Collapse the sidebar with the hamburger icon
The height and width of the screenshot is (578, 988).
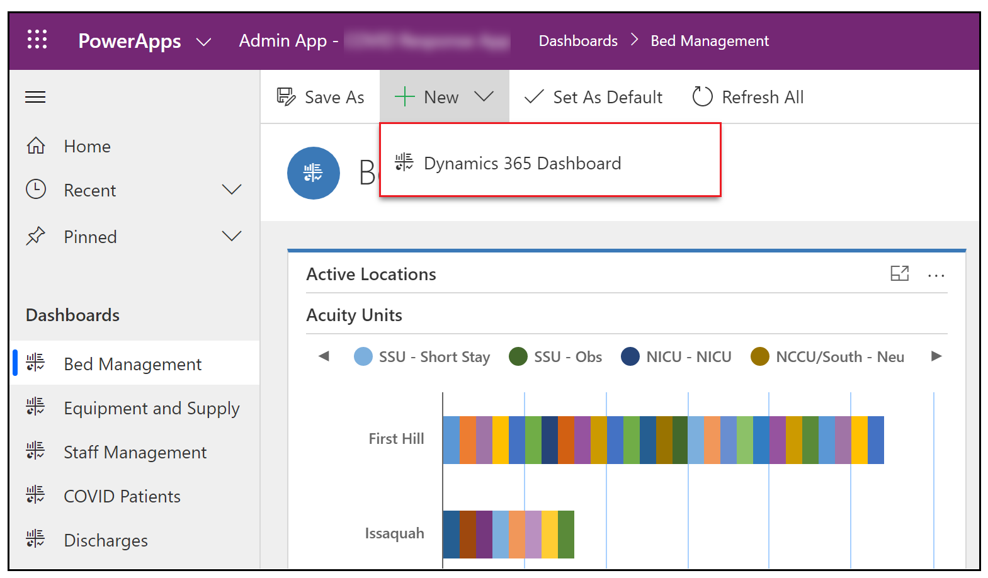pos(35,97)
